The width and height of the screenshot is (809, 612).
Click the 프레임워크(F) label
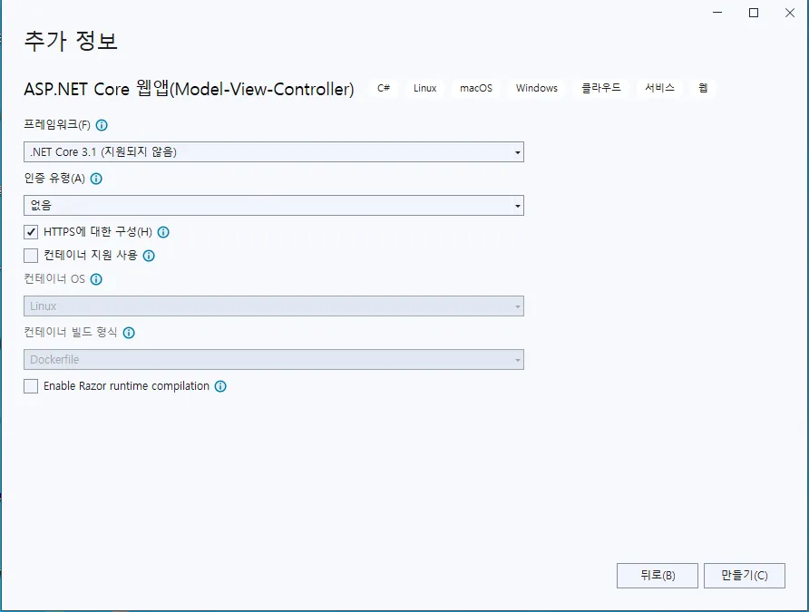tap(57, 125)
